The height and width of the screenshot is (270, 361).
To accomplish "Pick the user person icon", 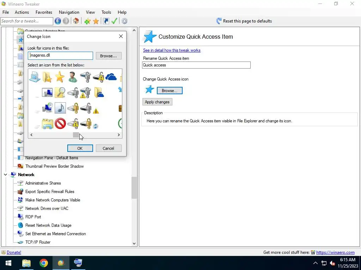I will click(x=73, y=77).
